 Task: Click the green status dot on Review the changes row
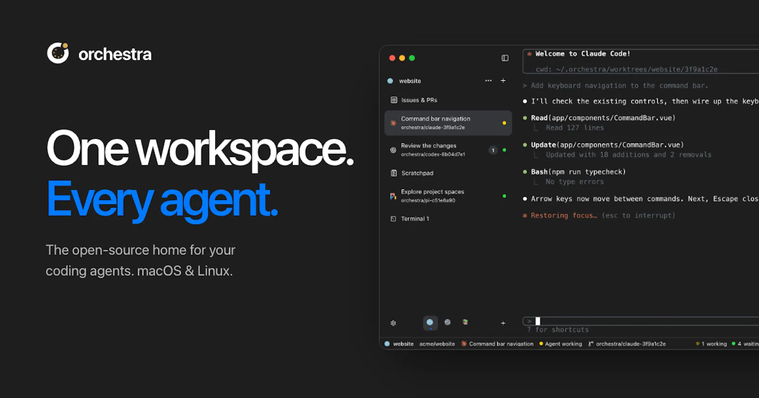[504, 150]
